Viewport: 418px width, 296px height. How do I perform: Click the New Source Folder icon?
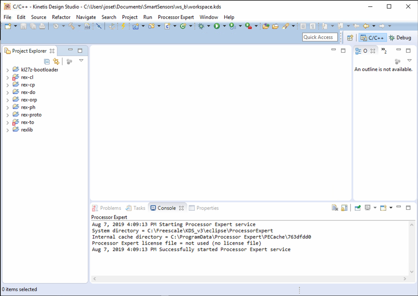pyautogui.click(x=151, y=26)
